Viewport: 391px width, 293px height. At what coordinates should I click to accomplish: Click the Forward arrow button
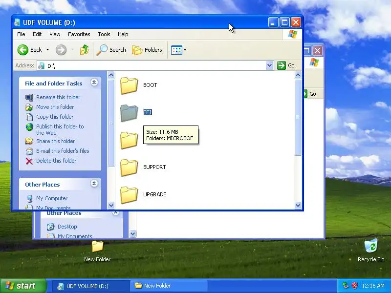pyautogui.click(x=61, y=50)
